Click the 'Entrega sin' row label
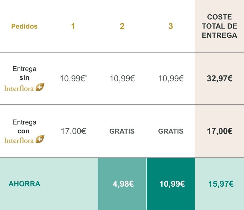This screenshot has height=210, width=244. (x=25, y=73)
